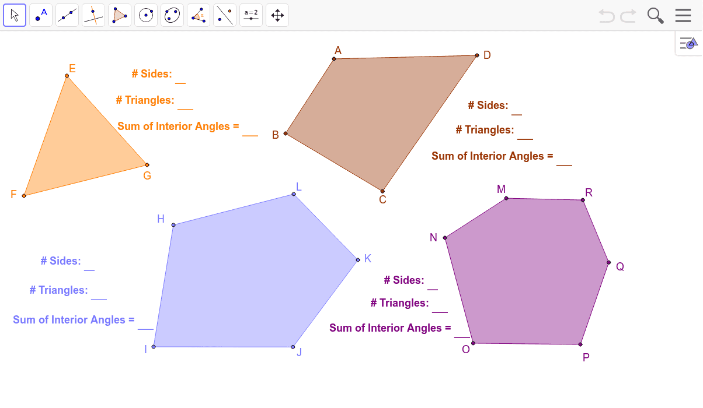Select the Move Graphics View tool
Image resolution: width=703 pixels, height=408 pixels.
(x=277, y=15)
